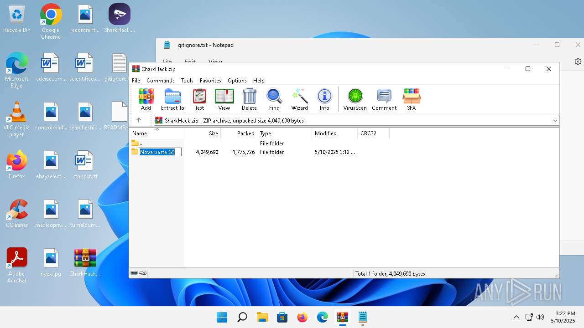This screenshot has height=328, width=584.
Task: Open CCleaner desktop shortcut
Action: pos(17,213)
